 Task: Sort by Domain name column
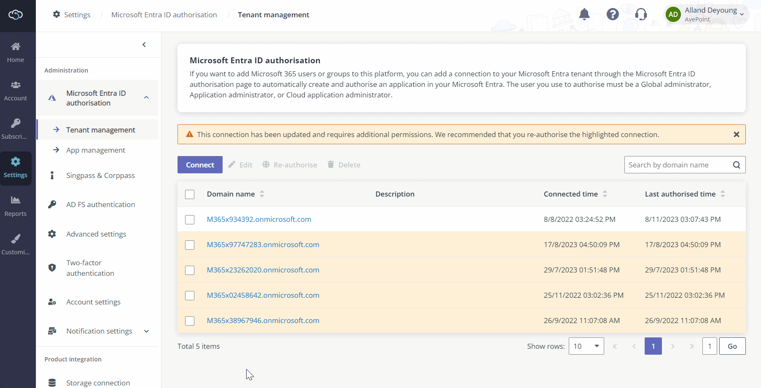pyautogui.click(x=262, y=194)
